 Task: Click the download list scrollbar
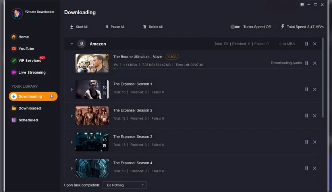pyautogui.click(x=323, y=78)
